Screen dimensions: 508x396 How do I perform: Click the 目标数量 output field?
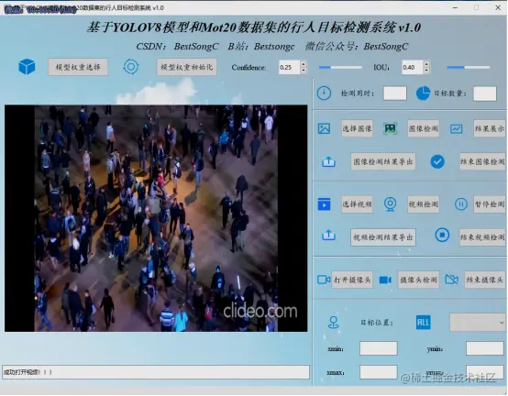point(485,93)
